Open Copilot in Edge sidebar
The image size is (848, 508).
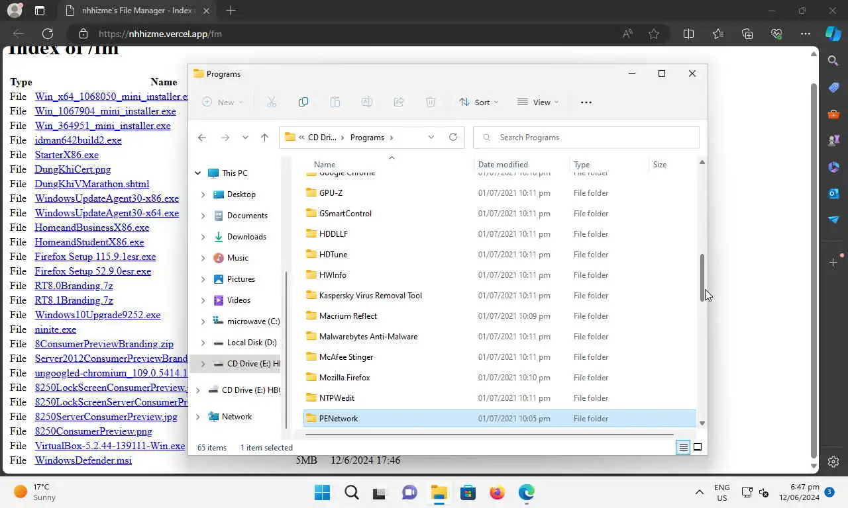coord(833,34)
